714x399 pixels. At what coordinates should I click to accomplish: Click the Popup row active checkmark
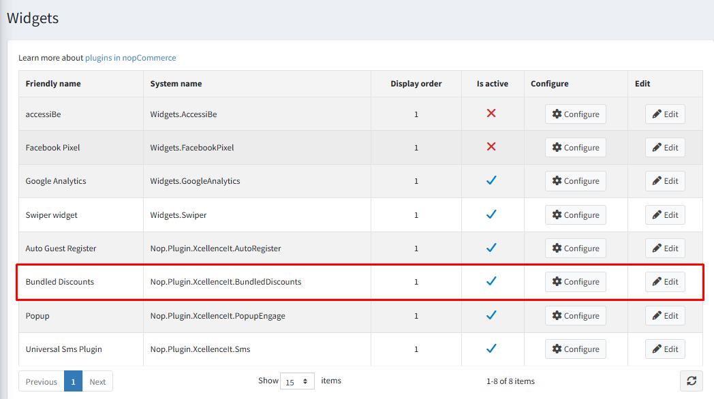[x=491, y=315]
